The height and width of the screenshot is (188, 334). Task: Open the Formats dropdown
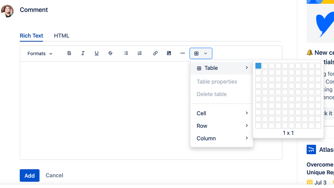click(x=40, y=54)
